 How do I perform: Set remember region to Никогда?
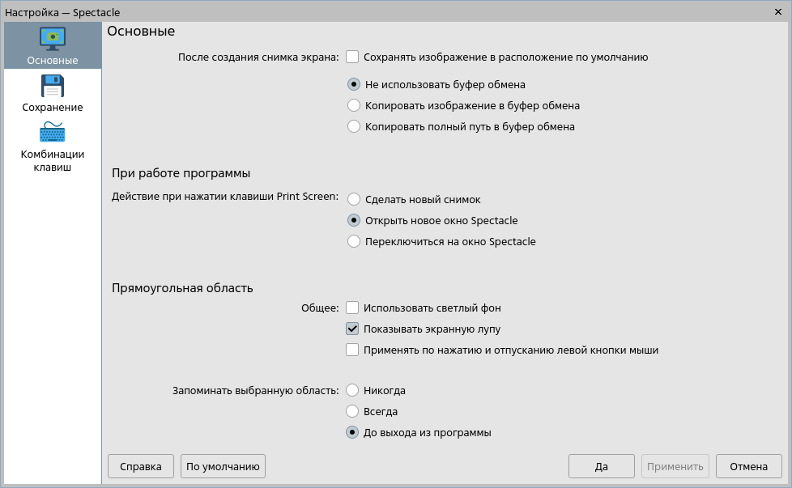(352, 390)
